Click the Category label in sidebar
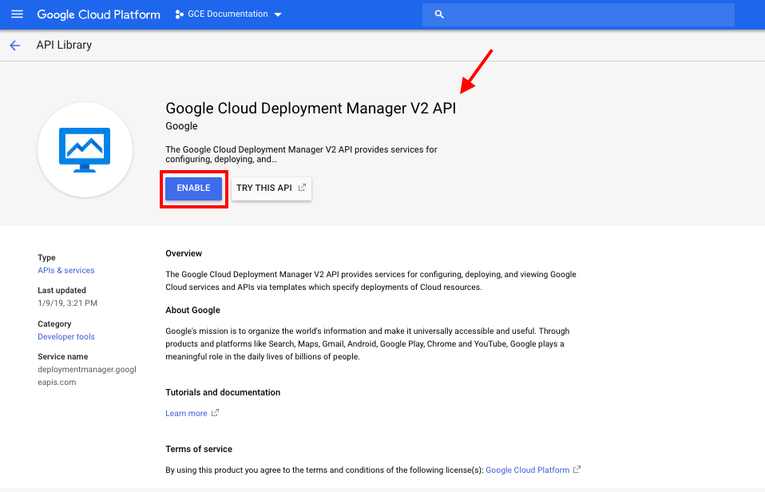The width and height of the screenshot is (765, 492). [54, 324]
